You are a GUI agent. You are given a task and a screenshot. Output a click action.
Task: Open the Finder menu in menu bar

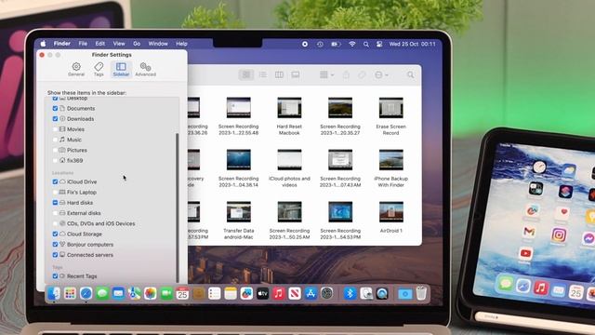[x=62, y=44]
